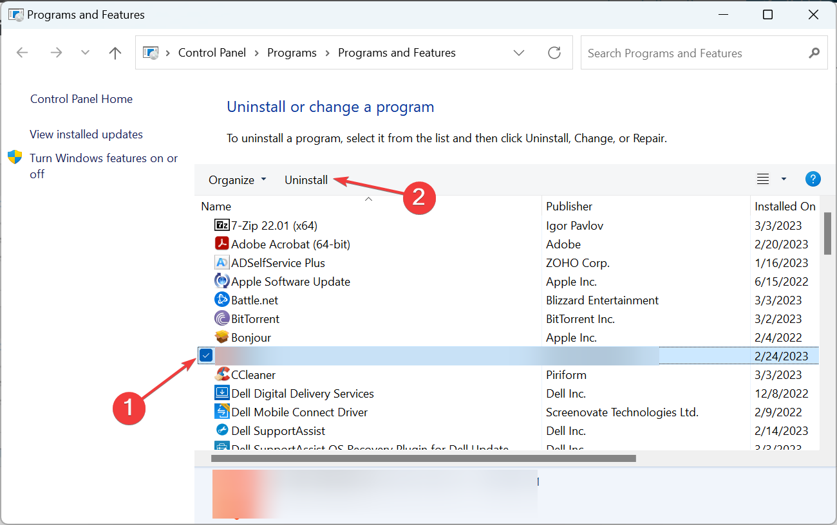The image size is (837, 525).
Task: Click the BitTorrent icon
Action: [221, 318]
